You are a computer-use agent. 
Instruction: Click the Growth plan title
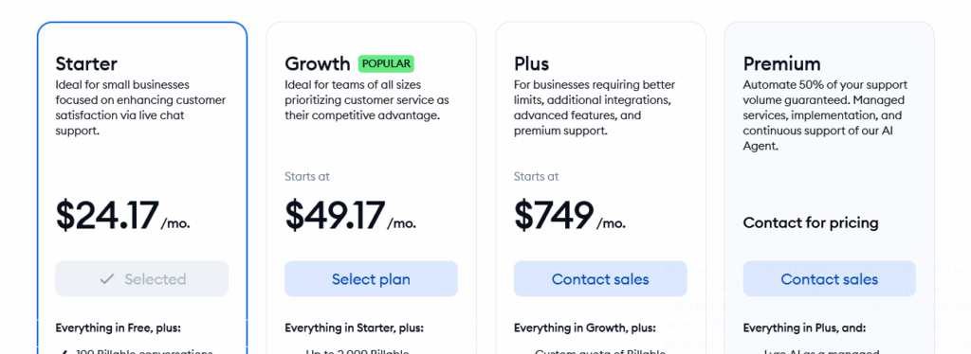tap(318, 63)
